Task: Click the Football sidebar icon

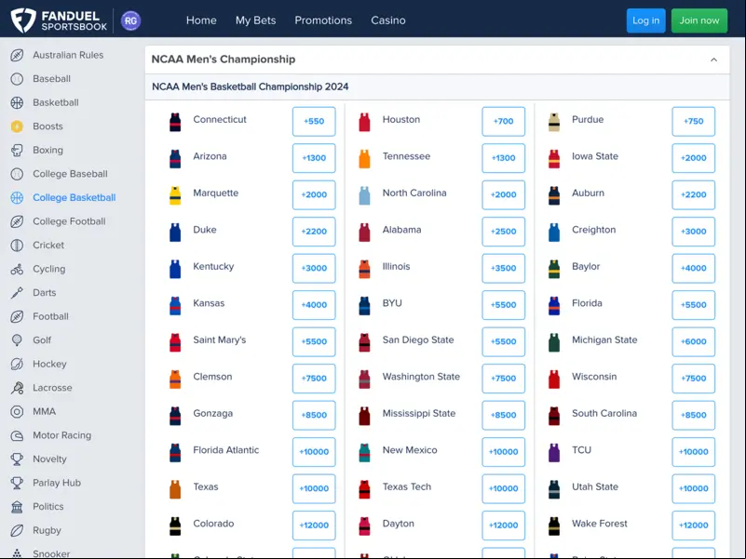Action: point(17,316)
